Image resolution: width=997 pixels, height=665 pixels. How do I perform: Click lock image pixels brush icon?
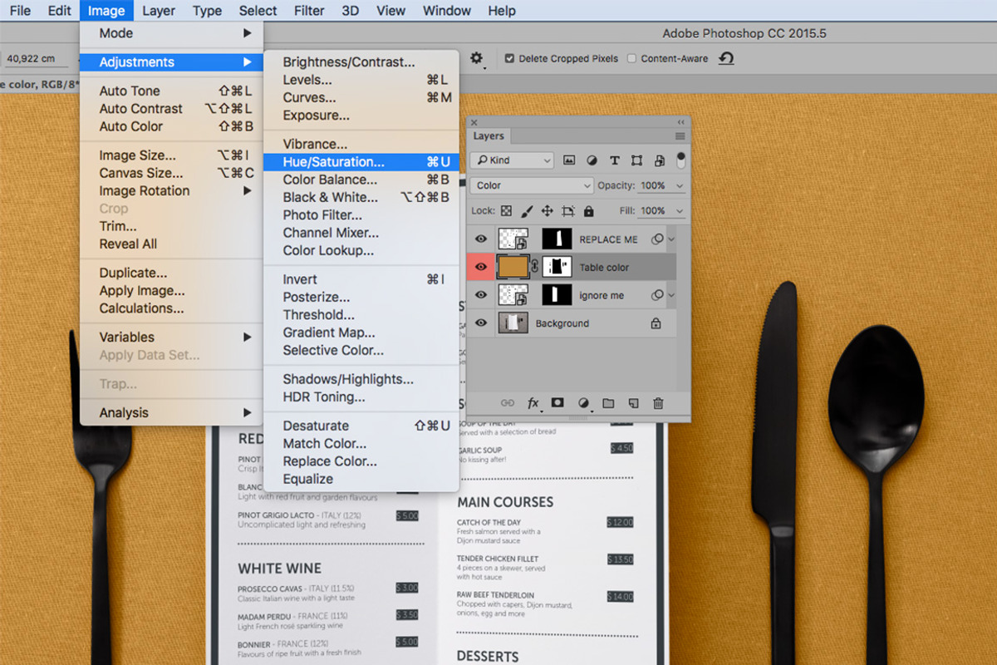(x=528, y=211)
